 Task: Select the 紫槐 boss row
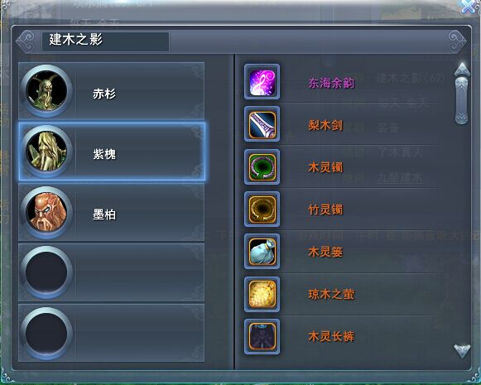[x=112, y=152]
